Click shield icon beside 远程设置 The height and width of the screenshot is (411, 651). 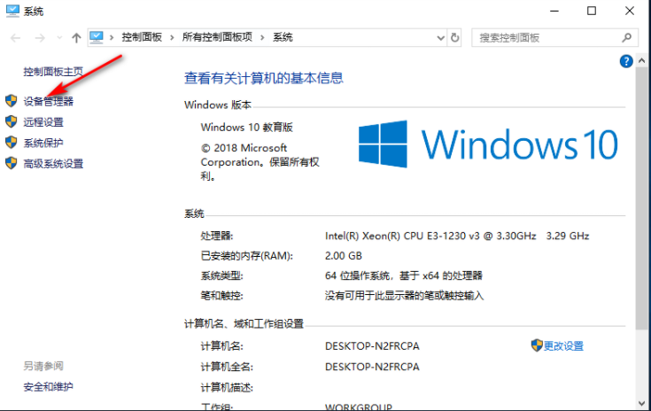(x=12, y=121)
